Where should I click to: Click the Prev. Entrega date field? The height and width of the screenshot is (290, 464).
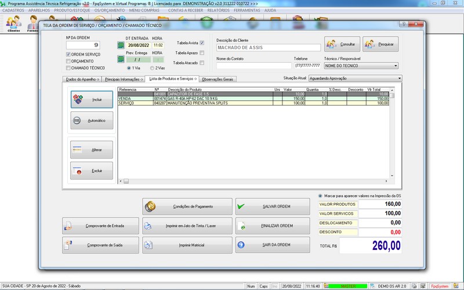click(139, 60)
